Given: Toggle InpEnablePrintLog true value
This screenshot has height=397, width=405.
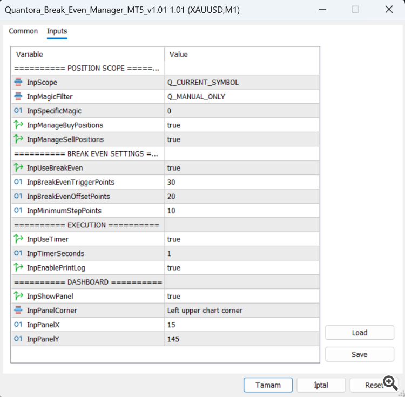Looking at the screenshot, I should [x=242, y=267].
